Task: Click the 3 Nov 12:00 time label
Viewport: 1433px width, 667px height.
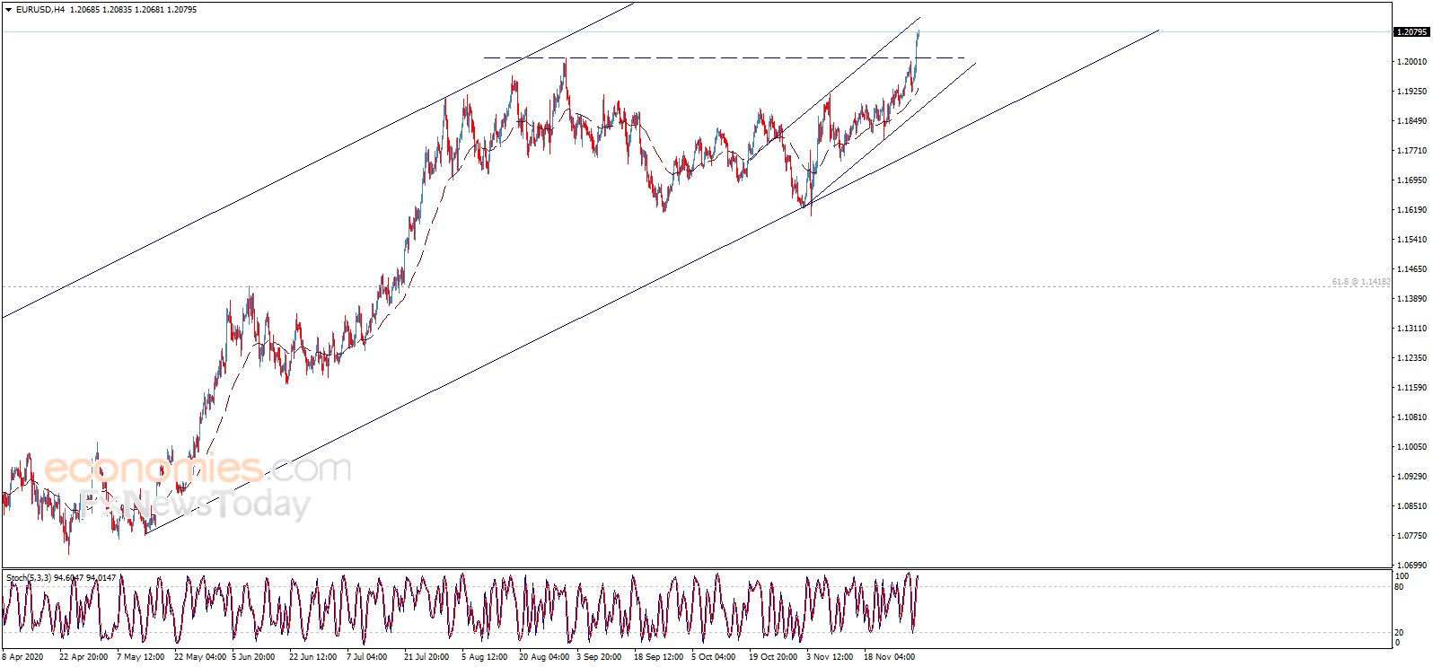Action: pos(830,657)
